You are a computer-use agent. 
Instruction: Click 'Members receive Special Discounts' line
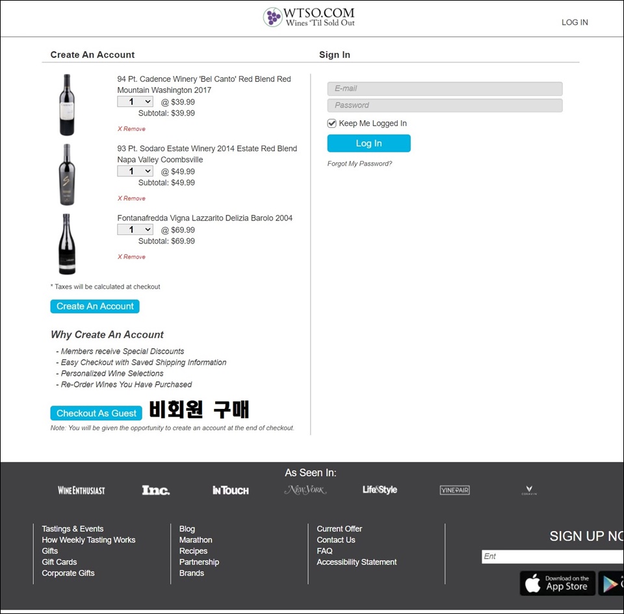point(120,351)
